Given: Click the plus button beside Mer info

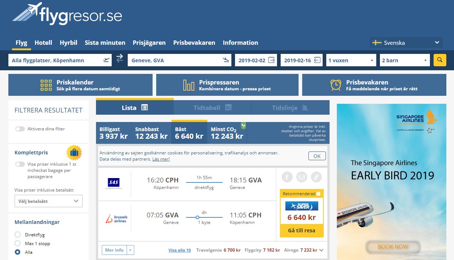Looking at the screenshot, I should 130,250.
